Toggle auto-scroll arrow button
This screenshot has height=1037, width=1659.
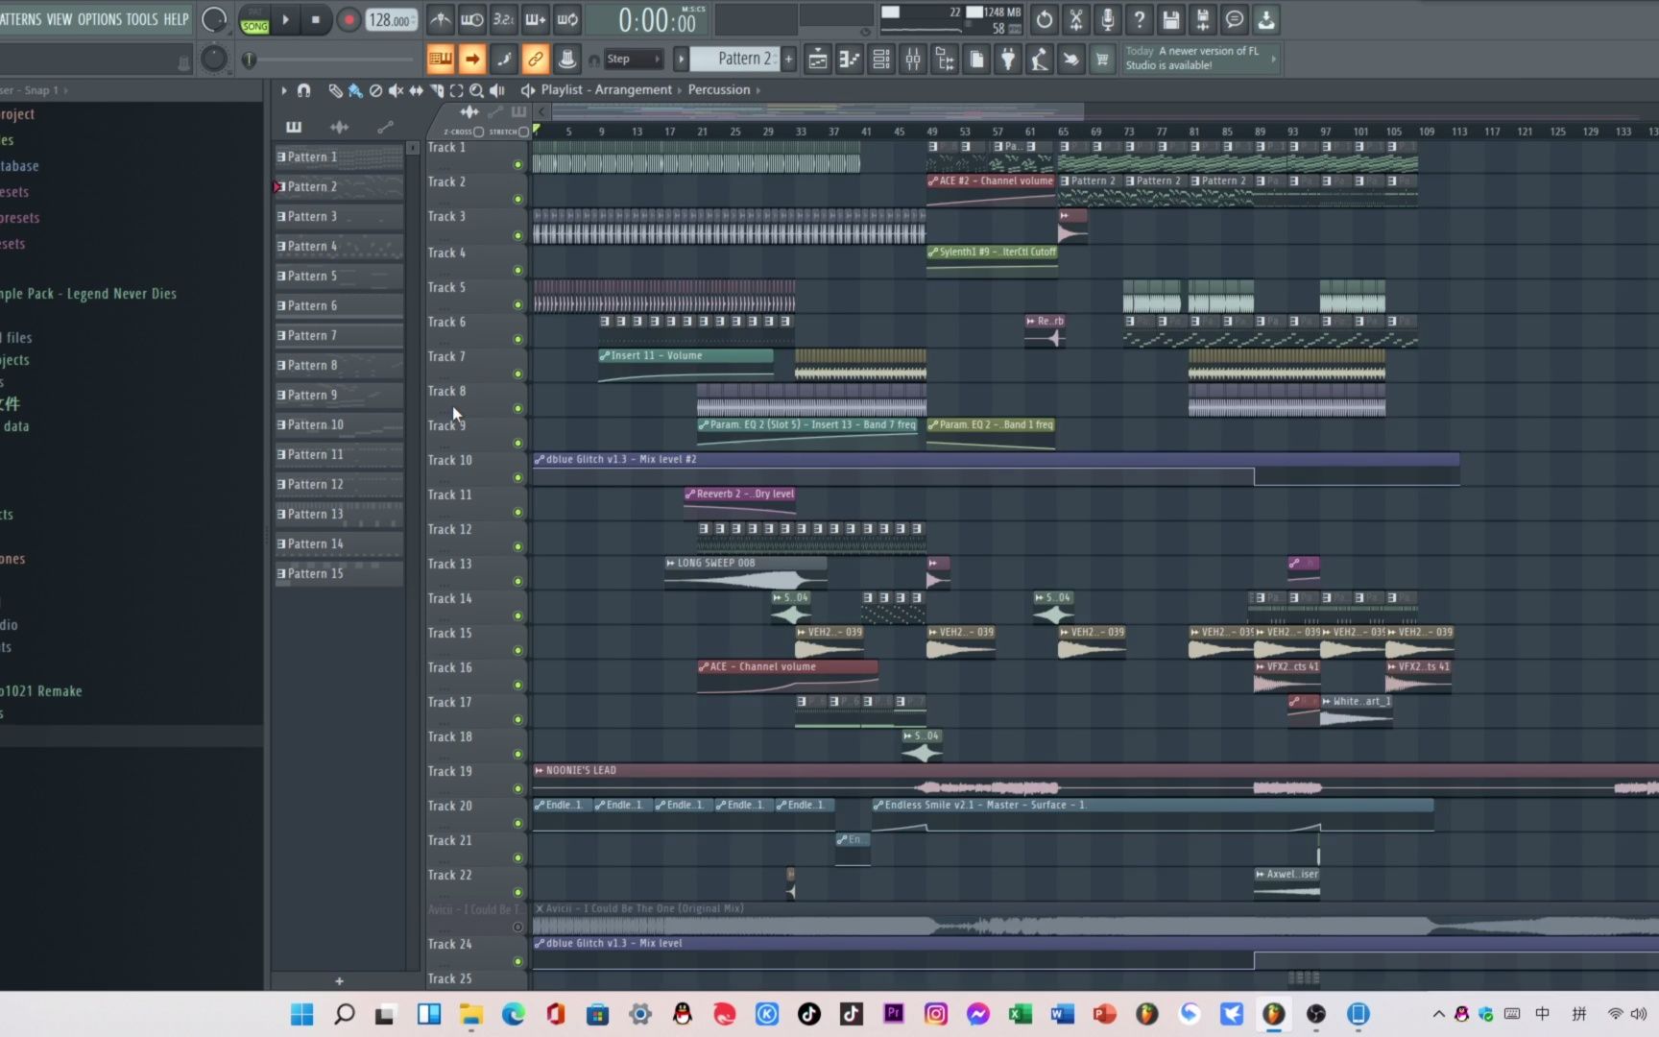coord(472,60)
